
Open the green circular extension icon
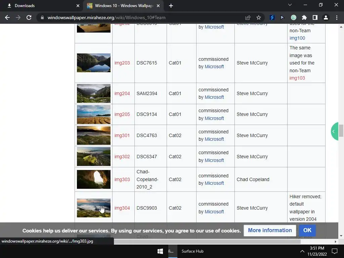point(294,17)
